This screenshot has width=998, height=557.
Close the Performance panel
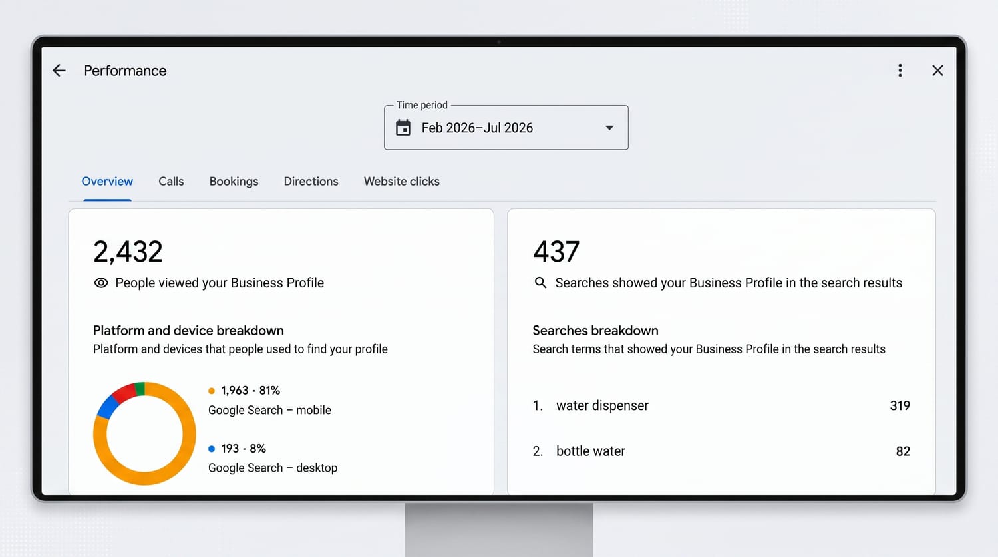click(937, 71)
